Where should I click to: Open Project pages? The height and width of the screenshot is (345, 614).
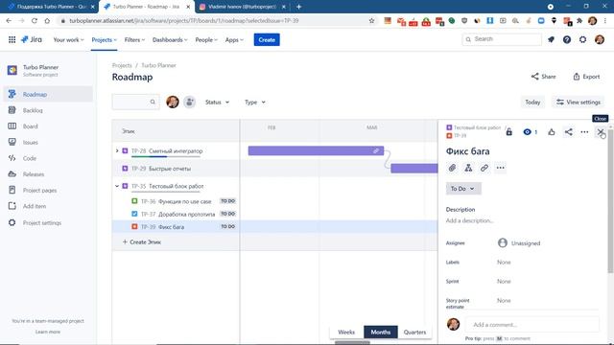(48, 190)
